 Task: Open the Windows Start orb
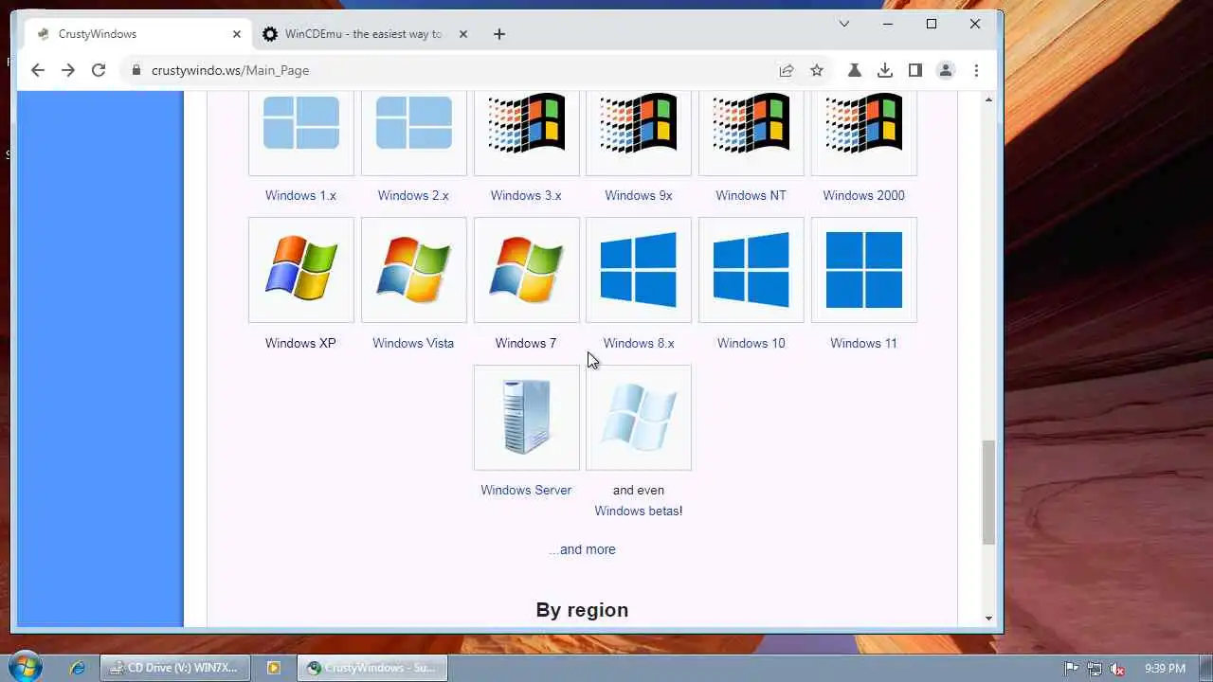(26, 666)
